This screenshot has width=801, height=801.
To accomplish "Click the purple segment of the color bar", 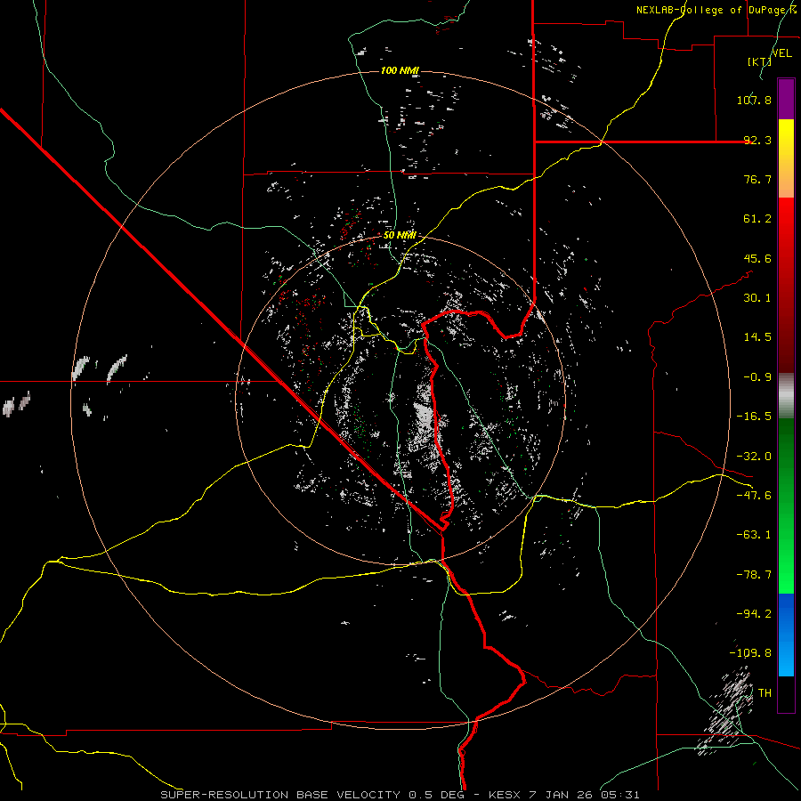I will coord(786,99).
